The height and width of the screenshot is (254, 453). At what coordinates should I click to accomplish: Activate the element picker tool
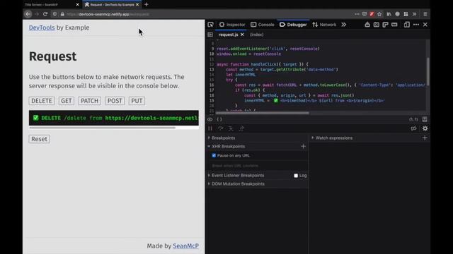(211, 25)
